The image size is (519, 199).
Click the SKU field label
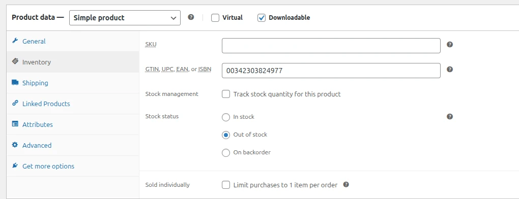click(151, 44)
